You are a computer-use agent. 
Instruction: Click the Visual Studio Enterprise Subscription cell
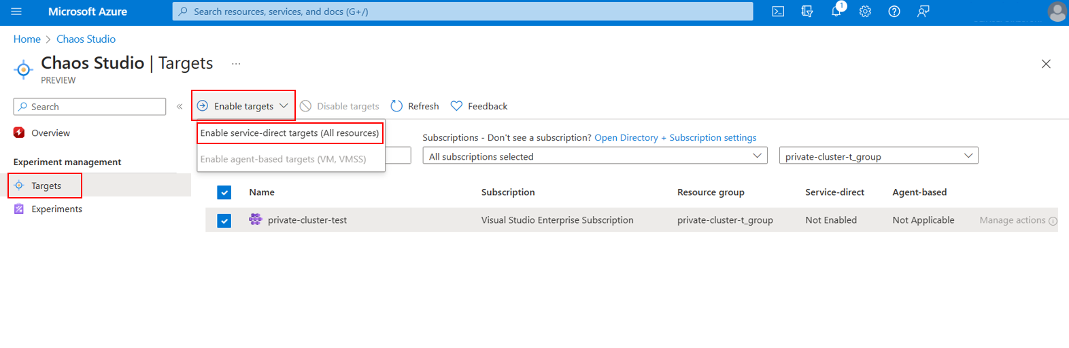pos(558,220)
